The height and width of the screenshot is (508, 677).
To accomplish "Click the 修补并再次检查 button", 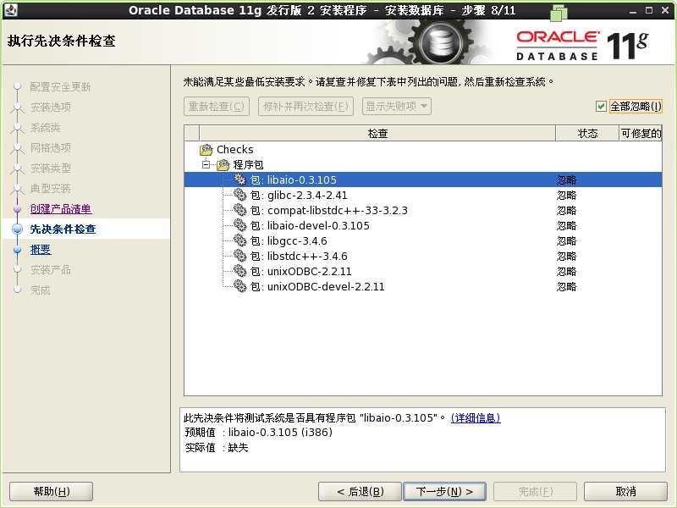I will [305, 107].
